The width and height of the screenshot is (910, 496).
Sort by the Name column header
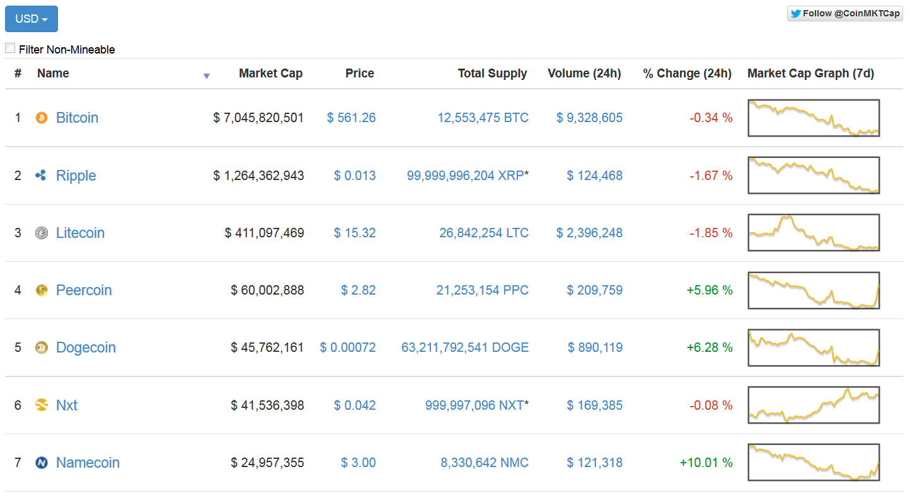pos(53,74)
